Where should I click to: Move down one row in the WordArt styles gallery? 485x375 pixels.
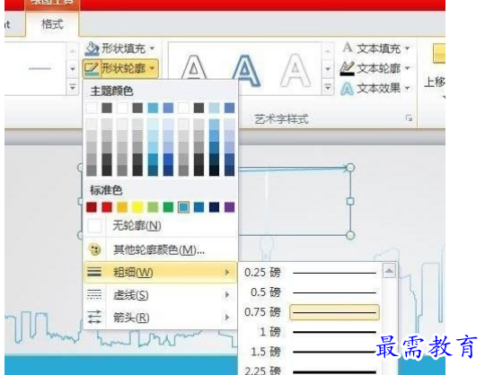(328, 68)
